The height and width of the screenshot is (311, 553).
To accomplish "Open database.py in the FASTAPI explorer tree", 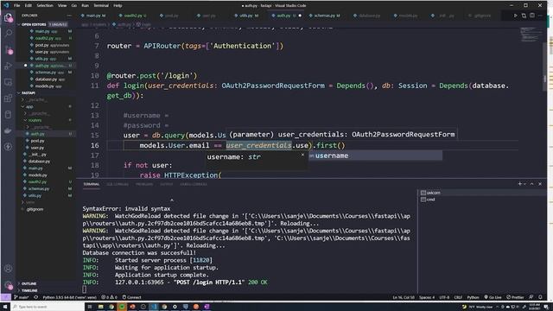I will click(x=46, y=162).
